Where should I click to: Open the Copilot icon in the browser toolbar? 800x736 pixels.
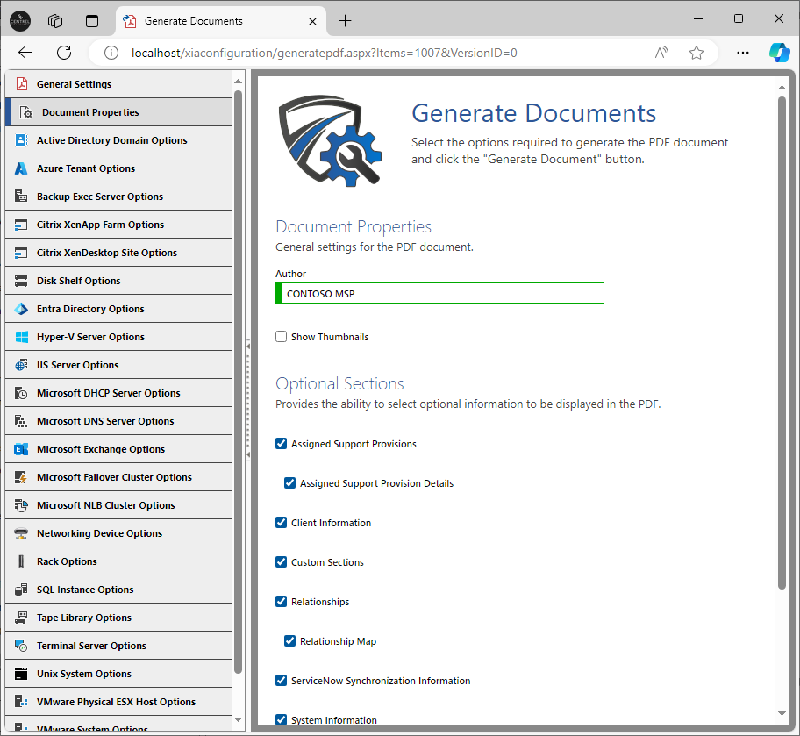pyautogui.click(x=779, y=53)
